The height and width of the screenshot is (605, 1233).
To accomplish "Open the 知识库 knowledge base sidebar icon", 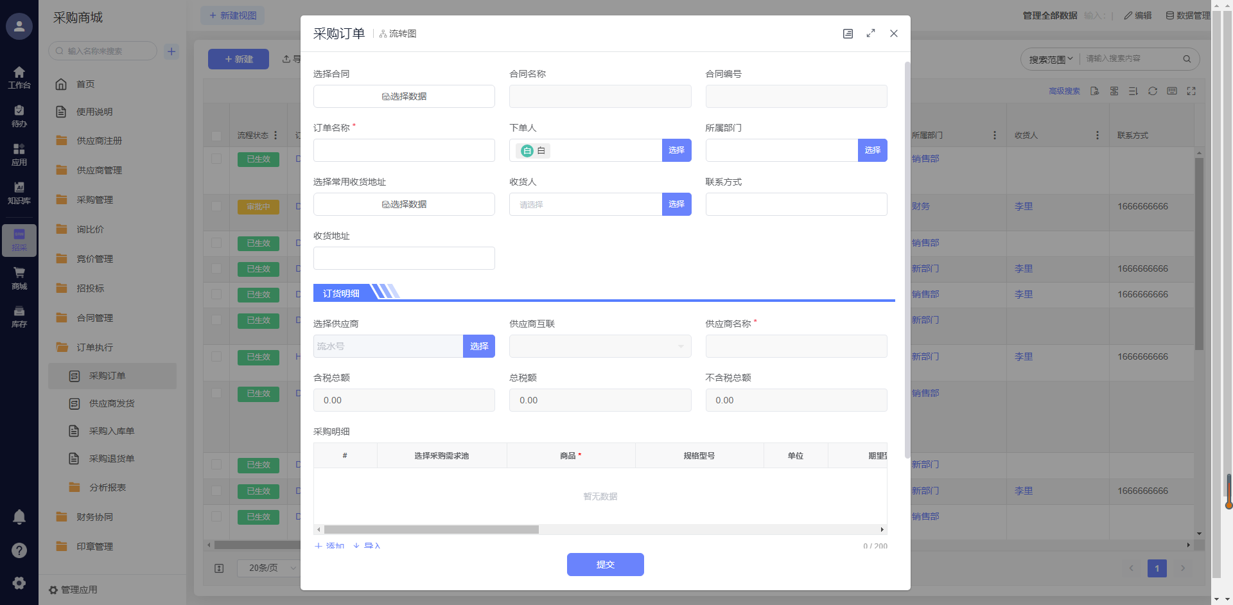I will click(19, 193).
